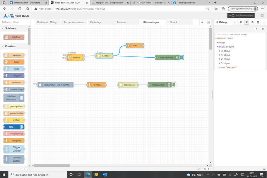The width and height of the screenshot is (267, 178).
Task: Expand item 0 of result array
Action: tap(219, 50)
